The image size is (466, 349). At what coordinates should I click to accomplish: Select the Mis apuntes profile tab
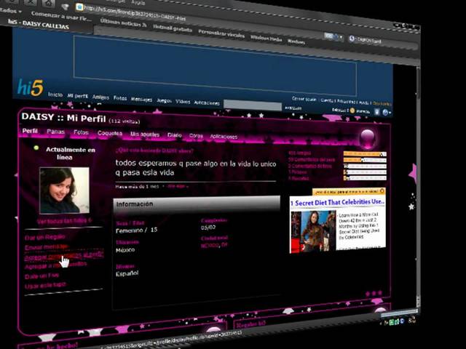[145, 135]
